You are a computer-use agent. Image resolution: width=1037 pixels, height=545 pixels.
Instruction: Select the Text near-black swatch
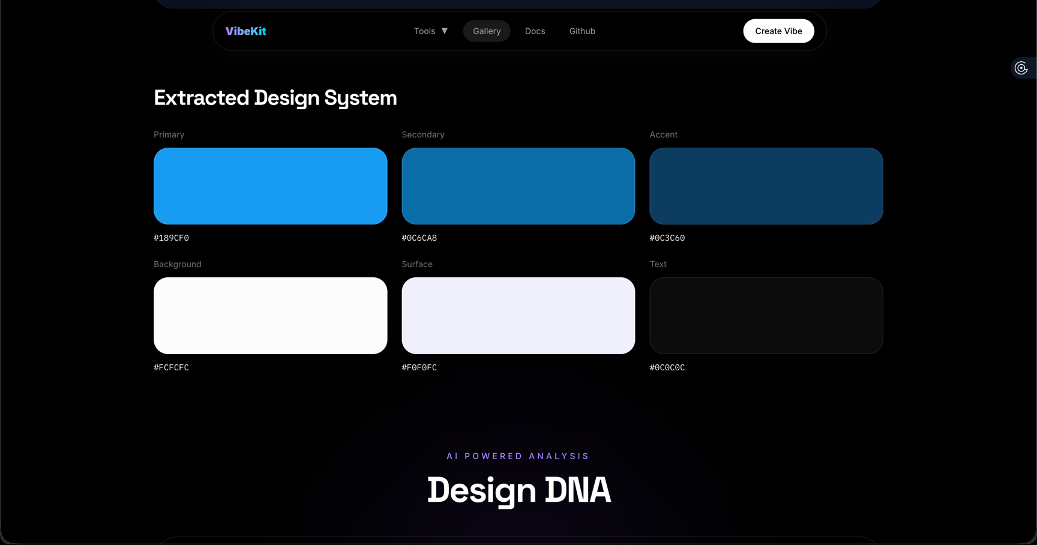766,316
